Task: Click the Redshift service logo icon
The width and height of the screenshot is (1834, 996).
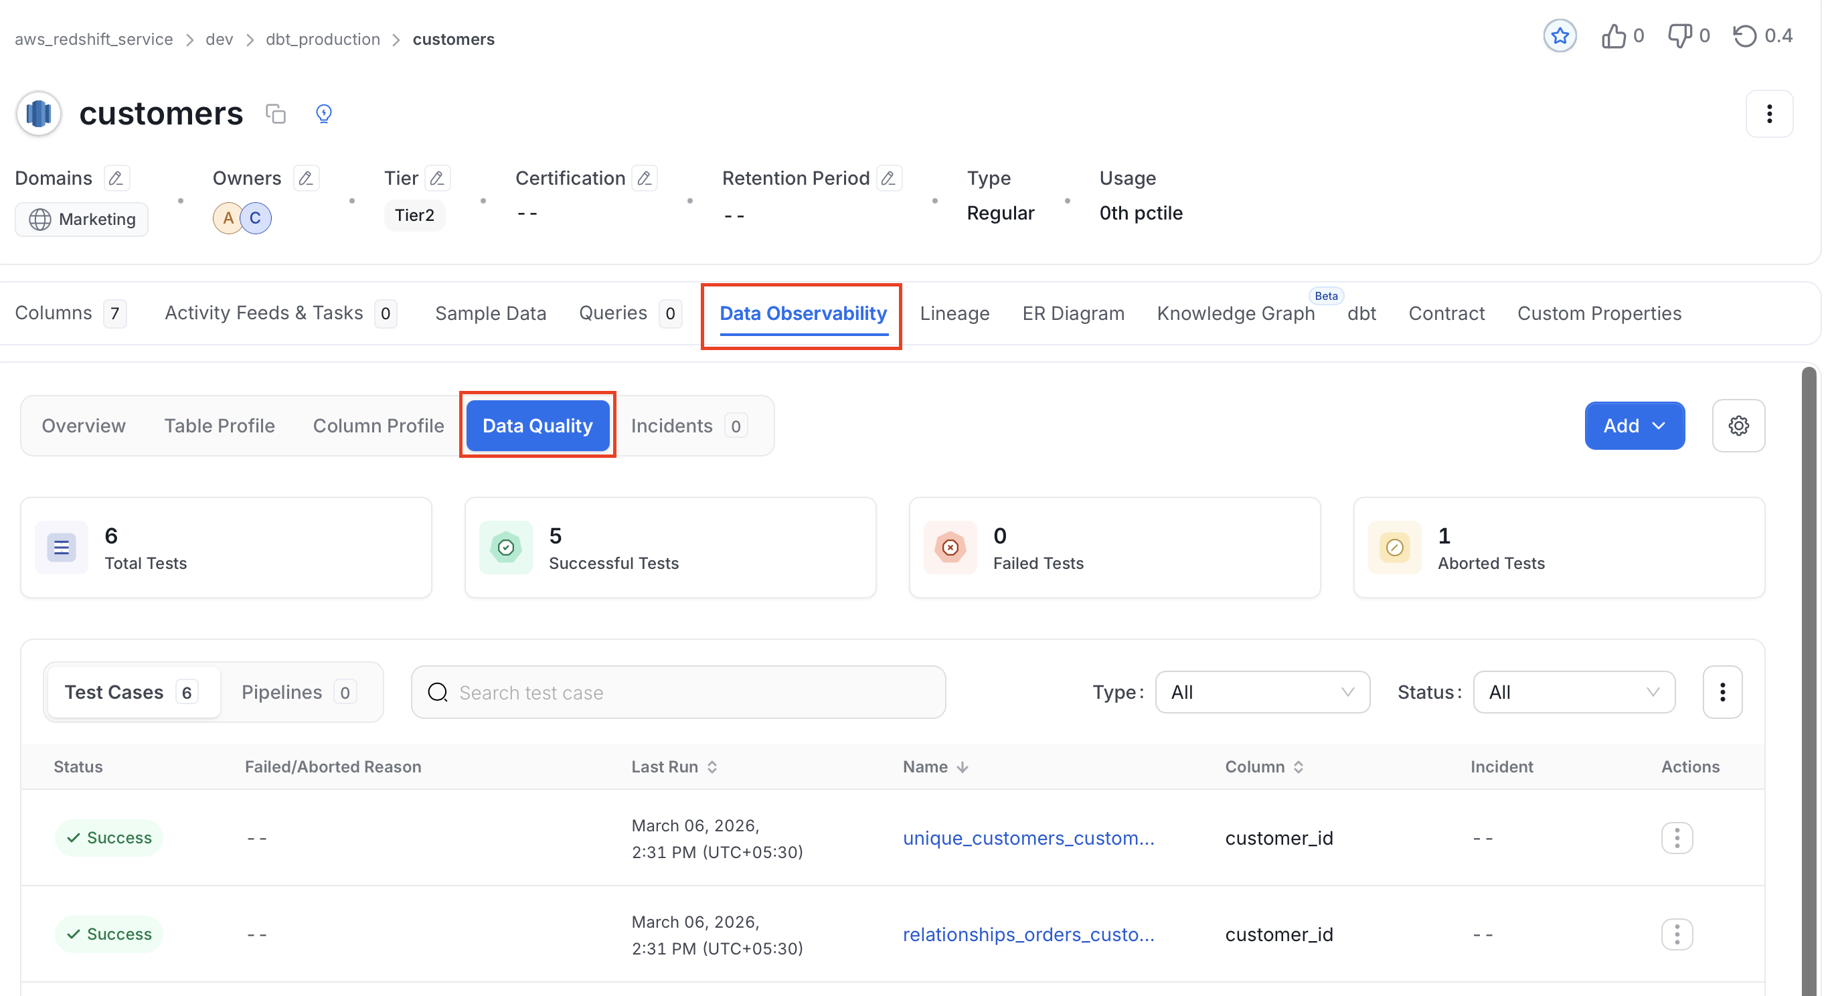Action: coord(38,113)
